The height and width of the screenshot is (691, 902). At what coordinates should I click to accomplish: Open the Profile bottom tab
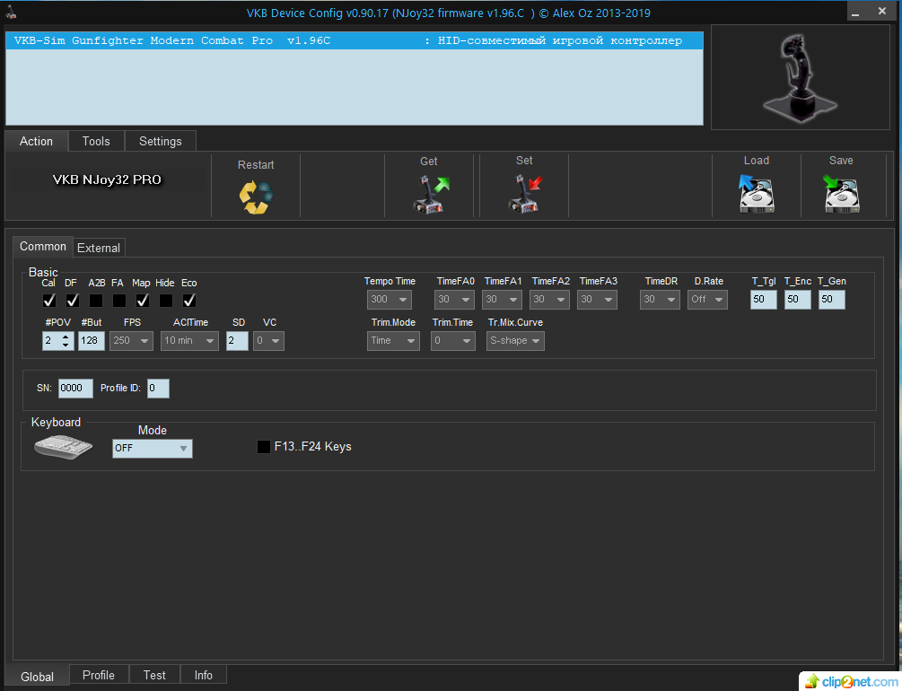(99, 675)
